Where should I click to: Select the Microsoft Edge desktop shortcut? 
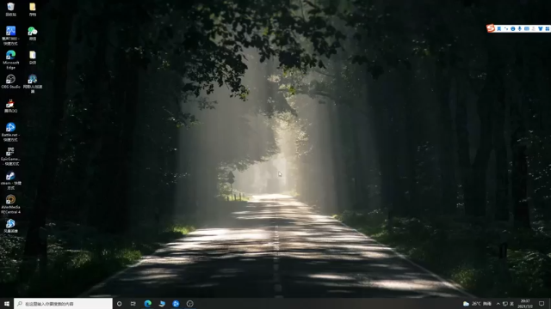click(10, 59)
